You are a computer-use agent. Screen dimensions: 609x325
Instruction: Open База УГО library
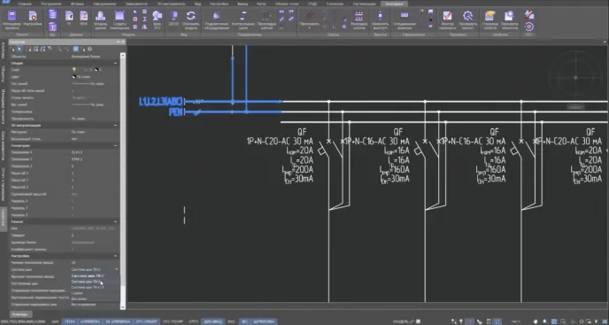[x=157, y=19]
